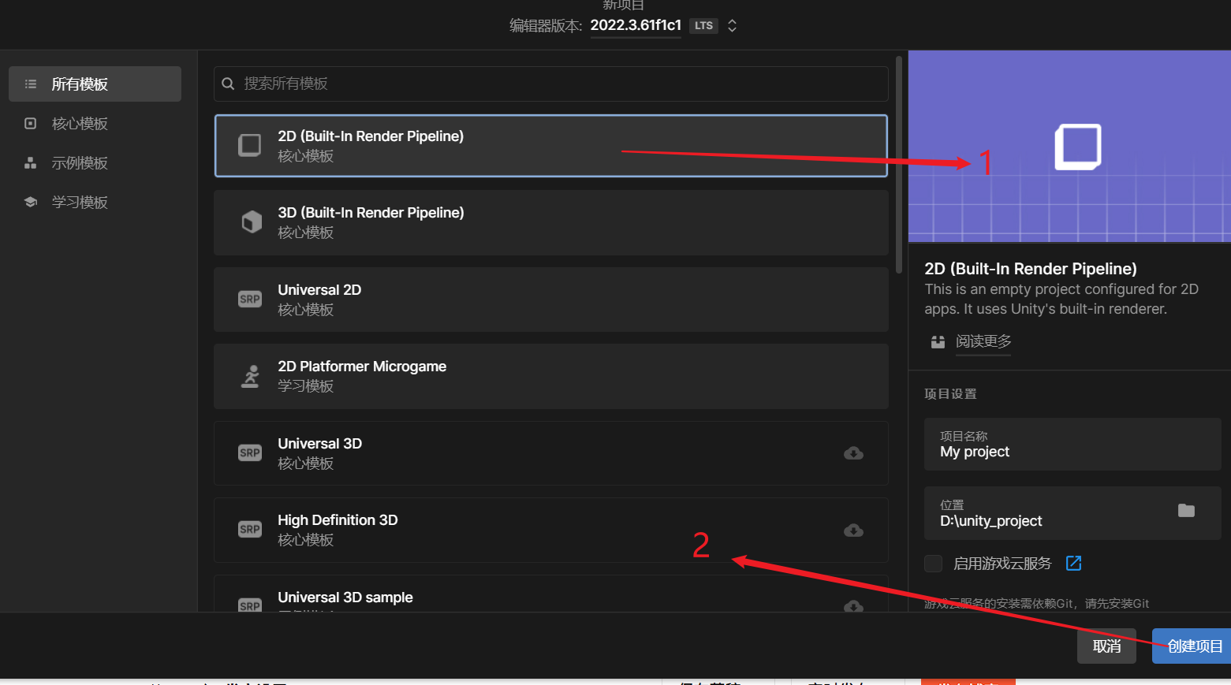Viewport: 1231px width, 685px height.
Task: Click the LTS badge
Action: click(x=703, y=26)
